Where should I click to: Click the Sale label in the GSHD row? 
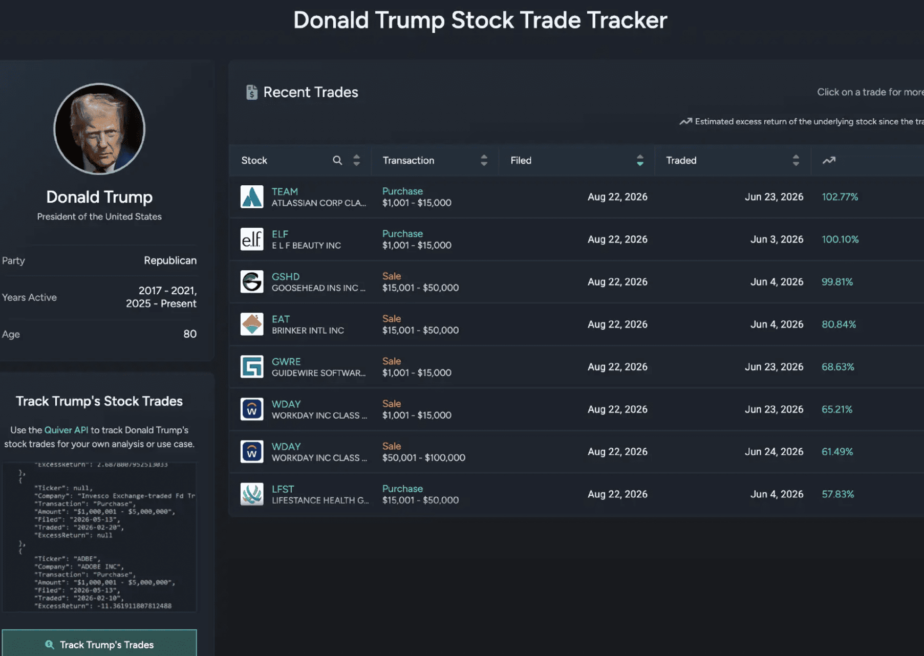click(392, 276)
